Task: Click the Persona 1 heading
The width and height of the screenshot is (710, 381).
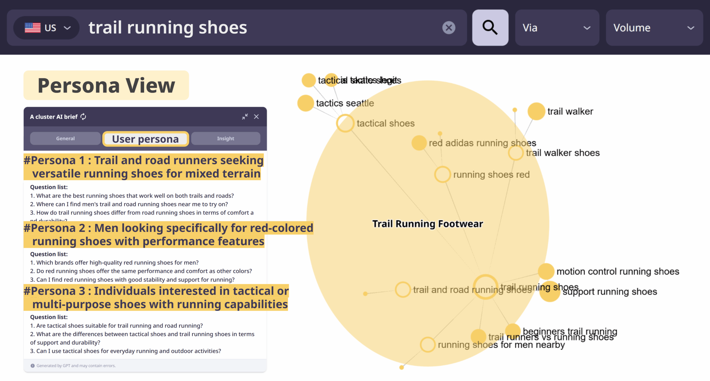Action: 144,167
